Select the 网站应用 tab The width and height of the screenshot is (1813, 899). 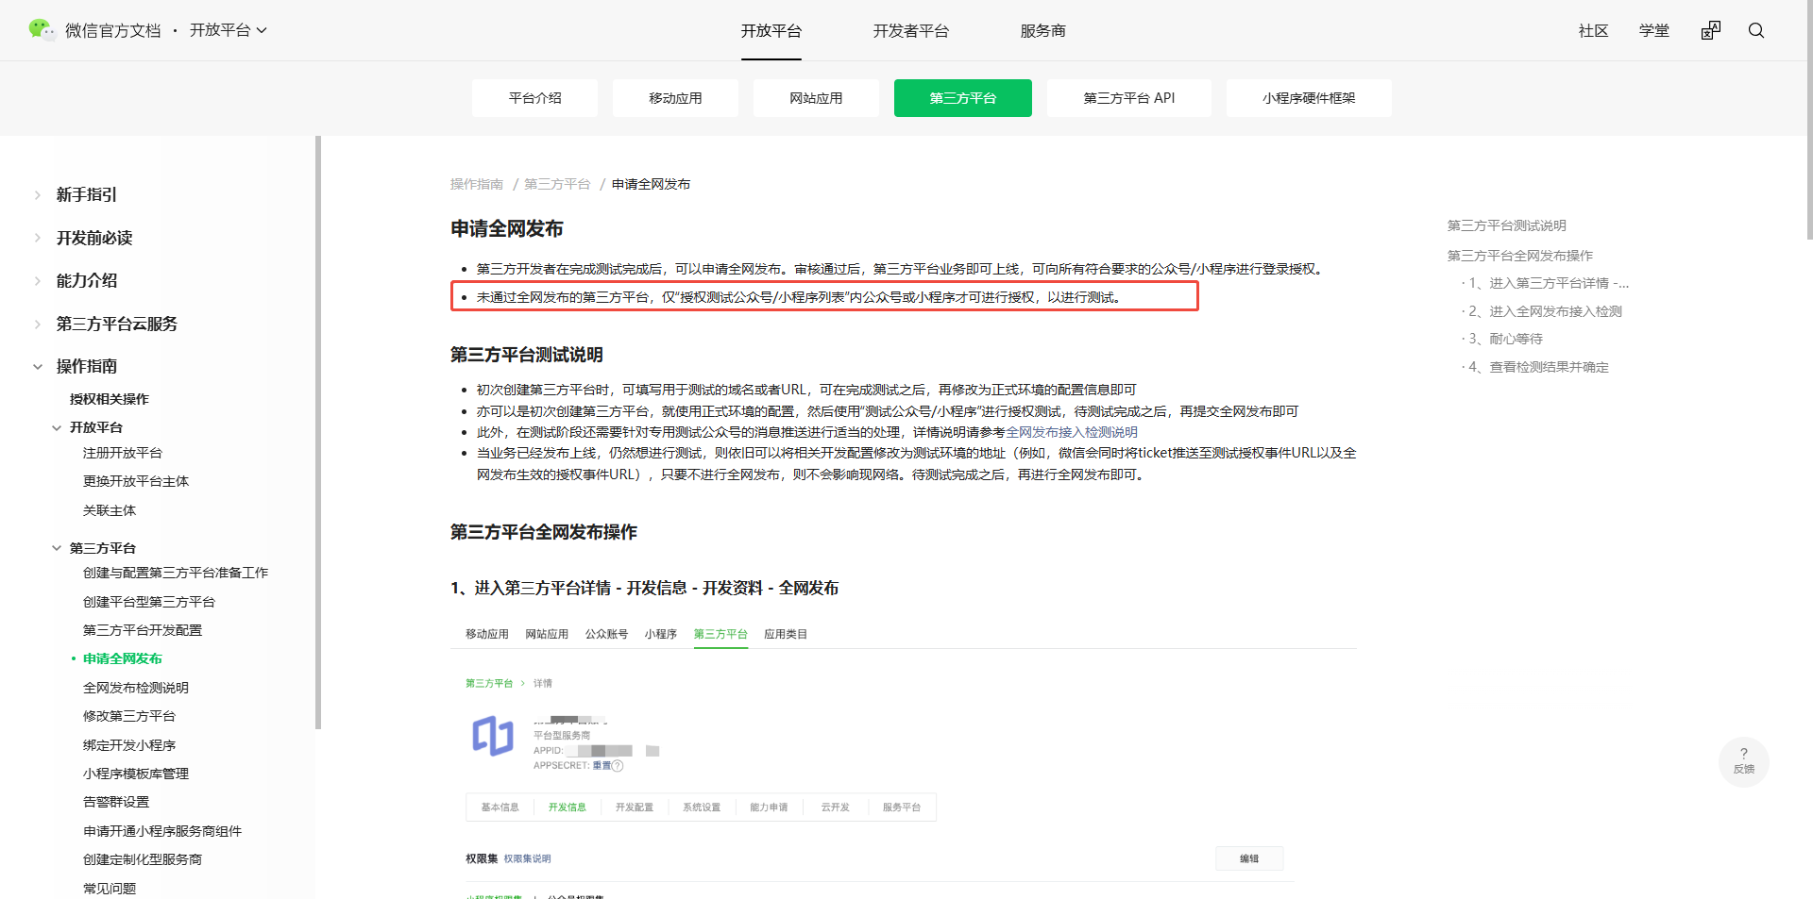(816, 98)
